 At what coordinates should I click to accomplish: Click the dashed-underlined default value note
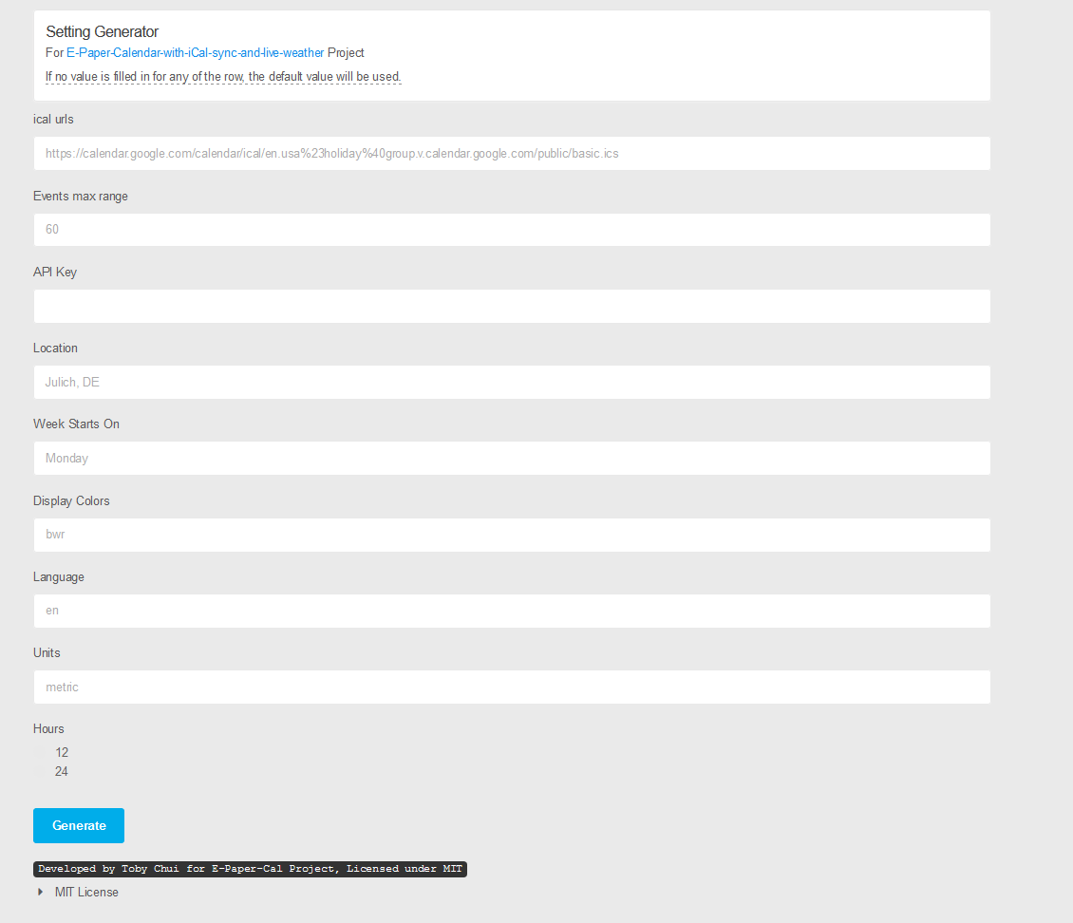[x=223, y=76]
